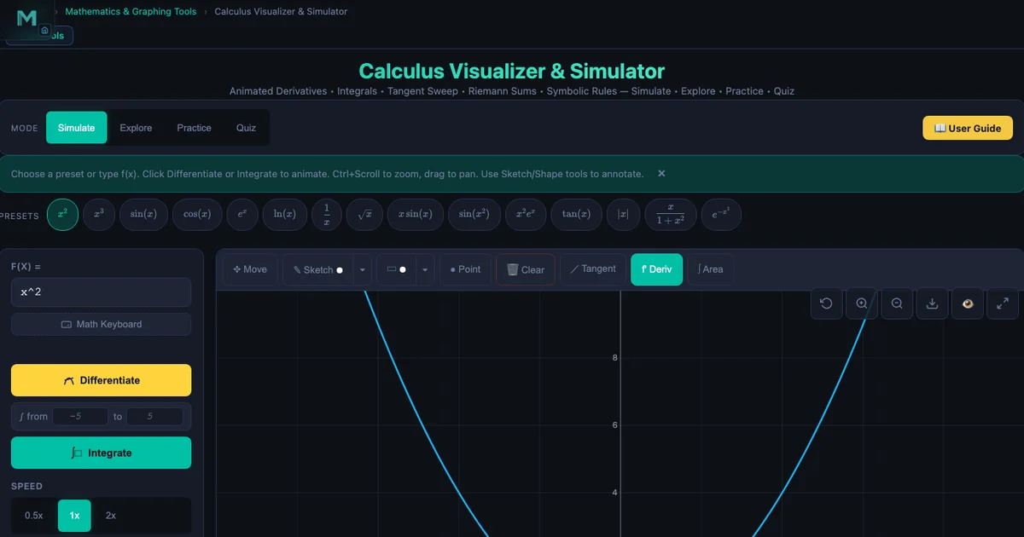Click the integral lower bound field
The width and height of the screenshot is (1024, 537).
pos(80,416)
